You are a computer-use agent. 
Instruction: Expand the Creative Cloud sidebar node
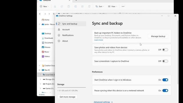tap(39, 66)
